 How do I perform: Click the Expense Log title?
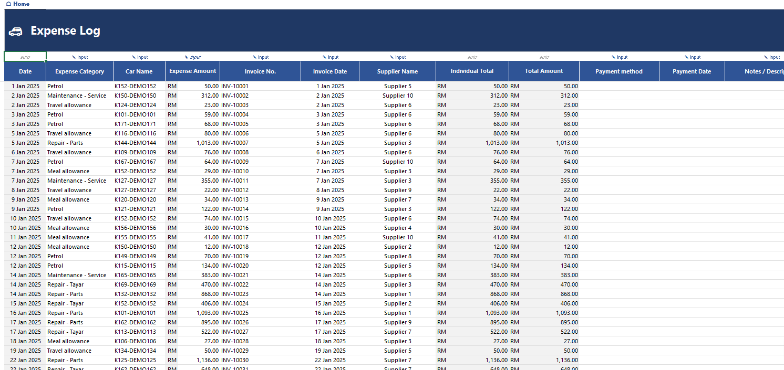(65, 30)
